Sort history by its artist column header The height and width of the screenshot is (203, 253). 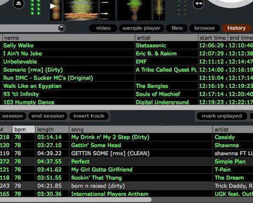pos(167,38)
